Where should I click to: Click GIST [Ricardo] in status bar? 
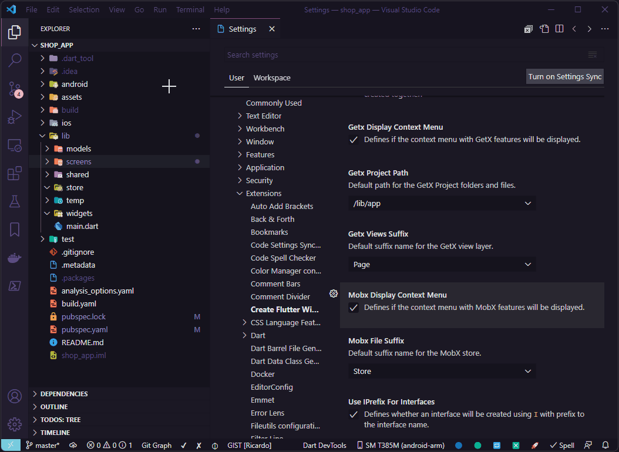249,446
